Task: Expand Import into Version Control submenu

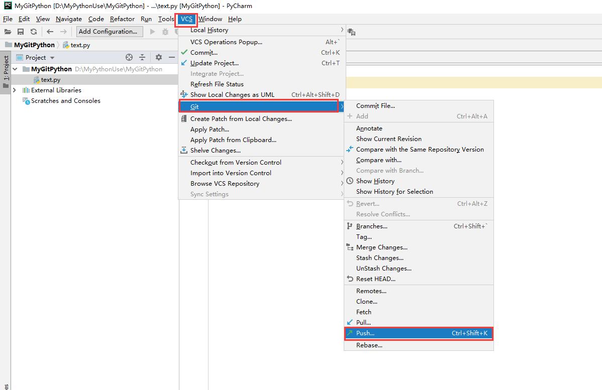Action: pos(342,173)
